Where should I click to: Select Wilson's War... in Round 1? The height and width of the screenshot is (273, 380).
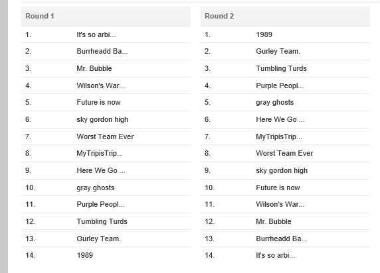click(x=101, y=85)
